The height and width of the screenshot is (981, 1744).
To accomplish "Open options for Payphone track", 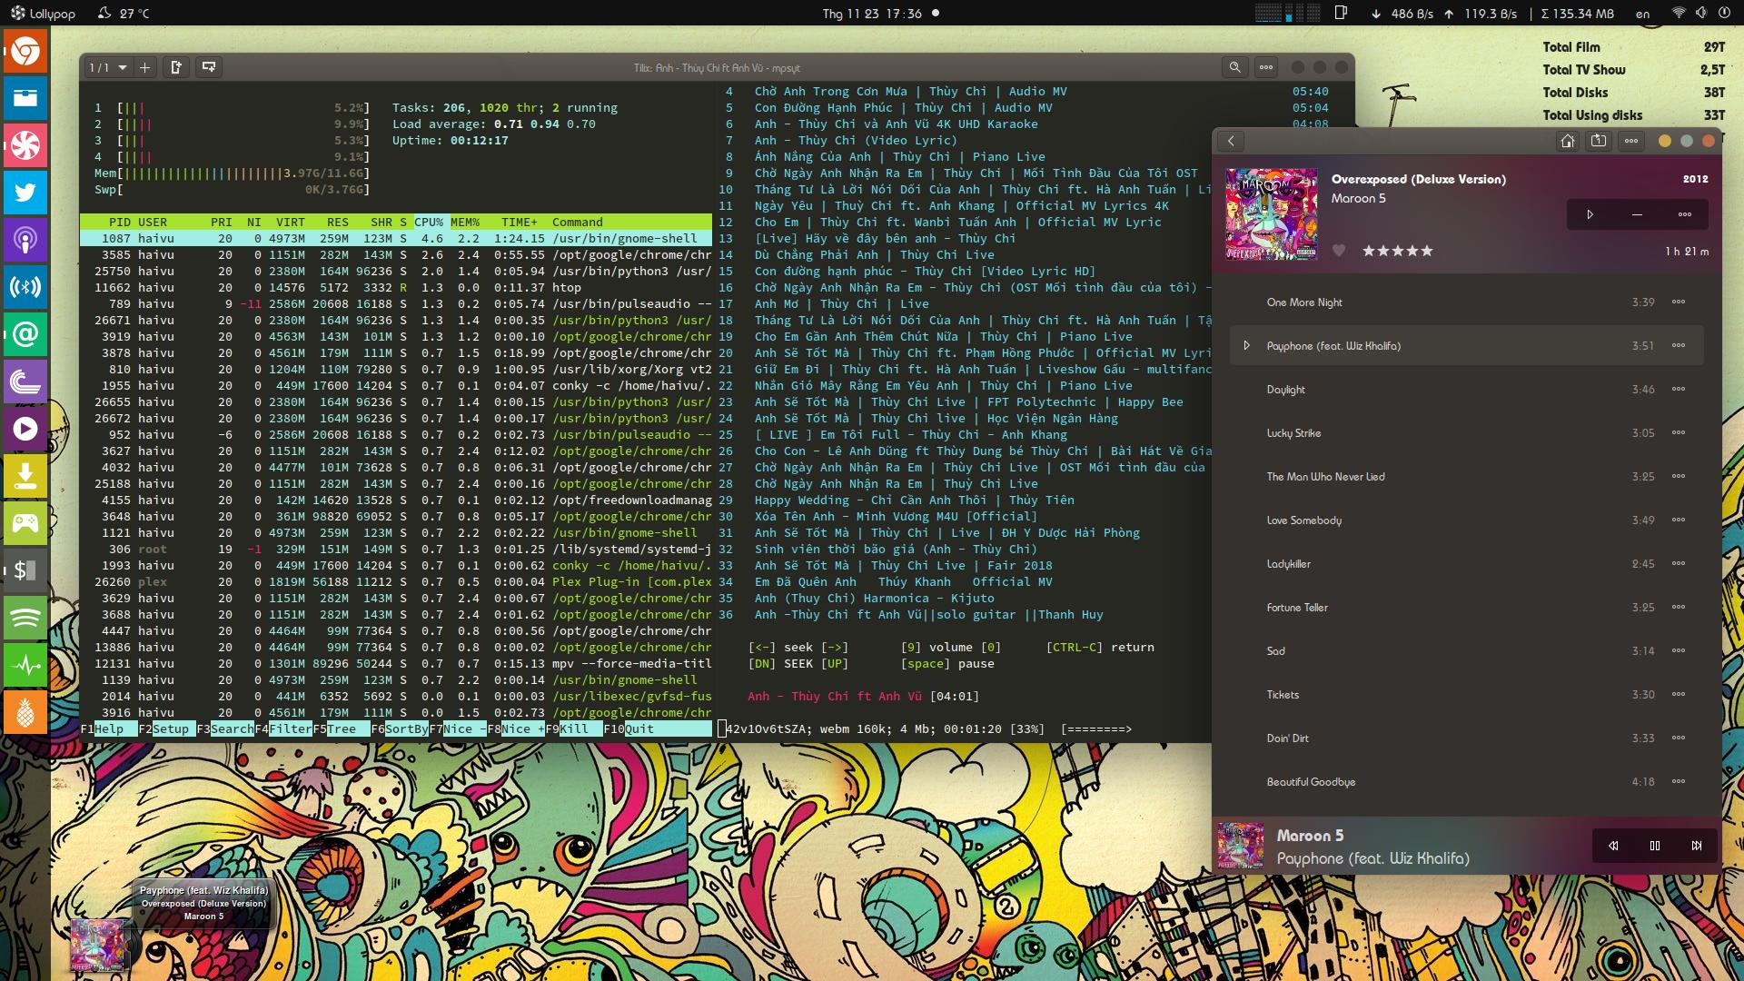I will [x=1679, y=346].
